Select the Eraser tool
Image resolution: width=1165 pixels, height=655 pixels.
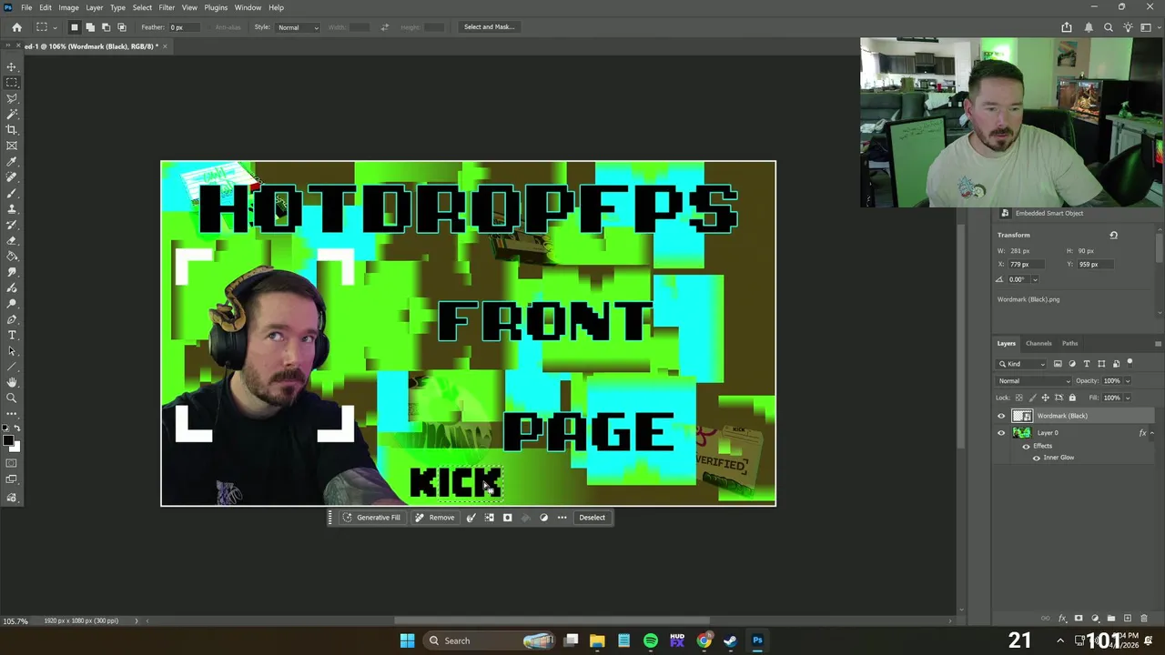pyautogui.click(x=12, y=240)
